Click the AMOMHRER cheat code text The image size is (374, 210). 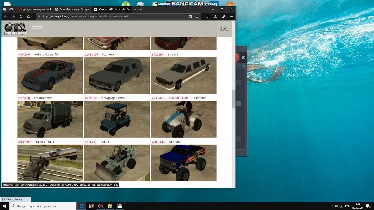click(x=25, y=142)
